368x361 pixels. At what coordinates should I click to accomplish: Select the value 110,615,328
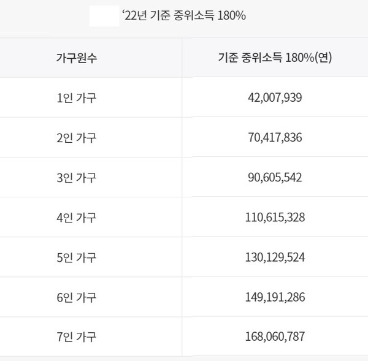[275, 217]
